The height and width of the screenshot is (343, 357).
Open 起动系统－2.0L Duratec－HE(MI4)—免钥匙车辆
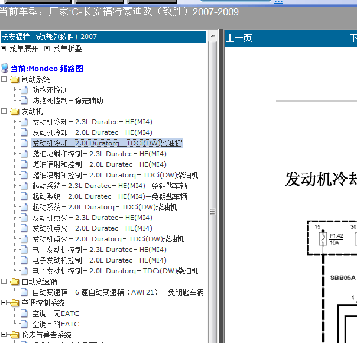tap(109, 196)
